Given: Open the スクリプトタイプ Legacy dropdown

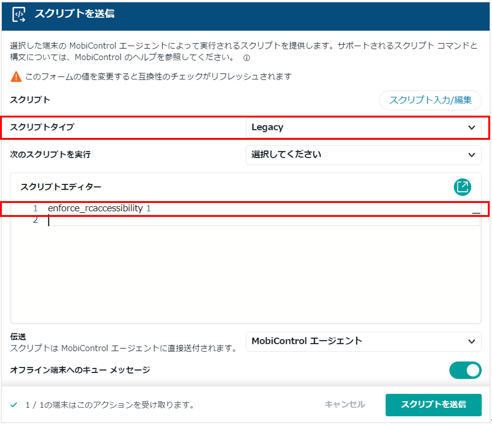Looking at the screenshot, I should [x=363, y=128].
